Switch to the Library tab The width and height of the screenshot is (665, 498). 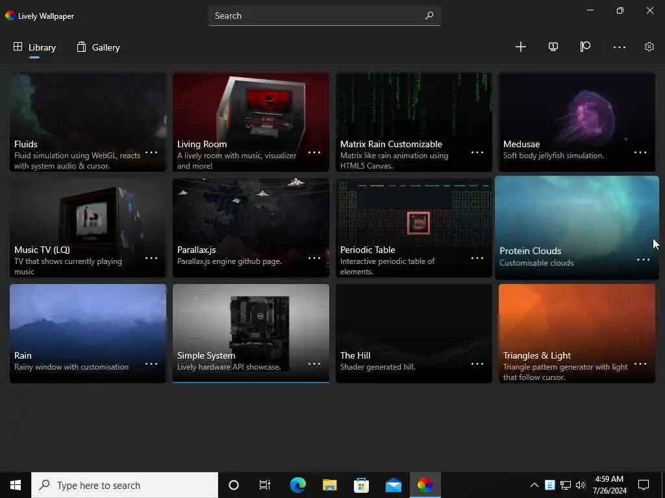(x=34, y=47)
